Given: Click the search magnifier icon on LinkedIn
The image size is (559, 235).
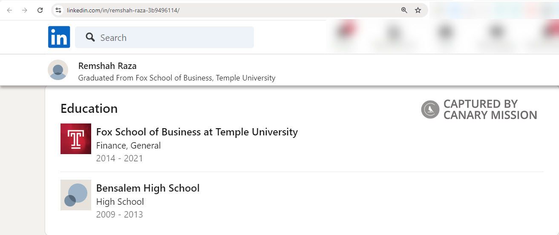Looking at the screenshot, I should [x=90, y=37].
